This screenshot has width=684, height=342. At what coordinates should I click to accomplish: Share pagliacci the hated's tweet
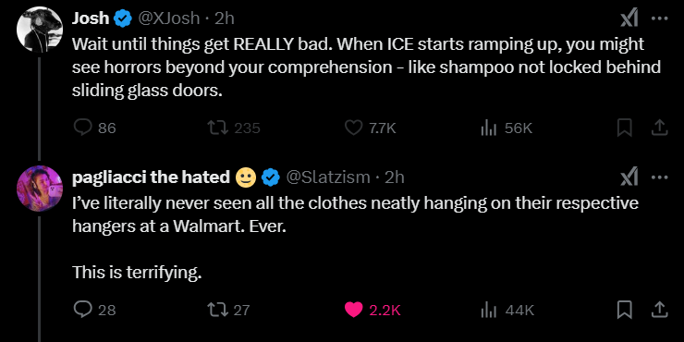[660, 310]
